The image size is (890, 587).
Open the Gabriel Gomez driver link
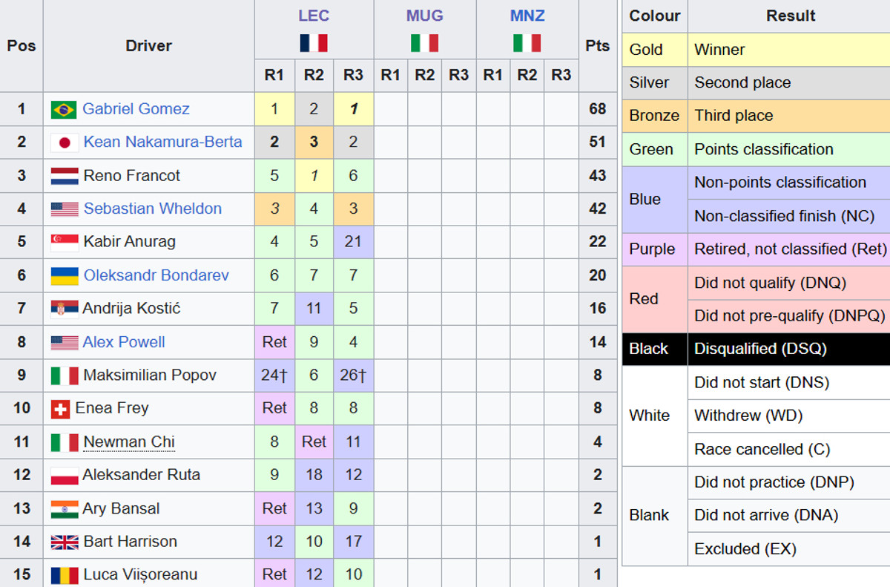[x=136, y=109]
